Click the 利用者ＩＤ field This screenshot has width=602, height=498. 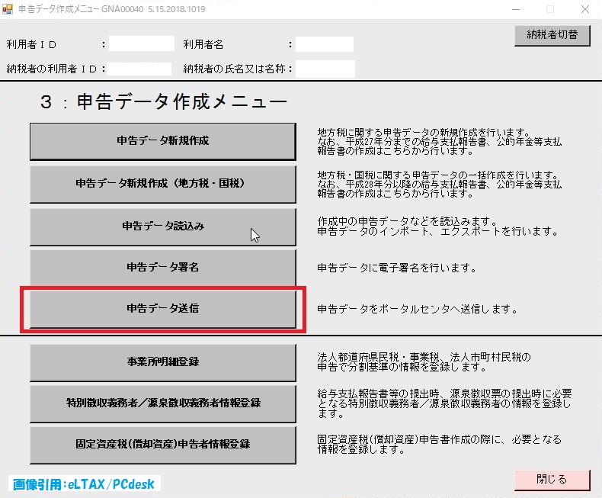[142, 43]
